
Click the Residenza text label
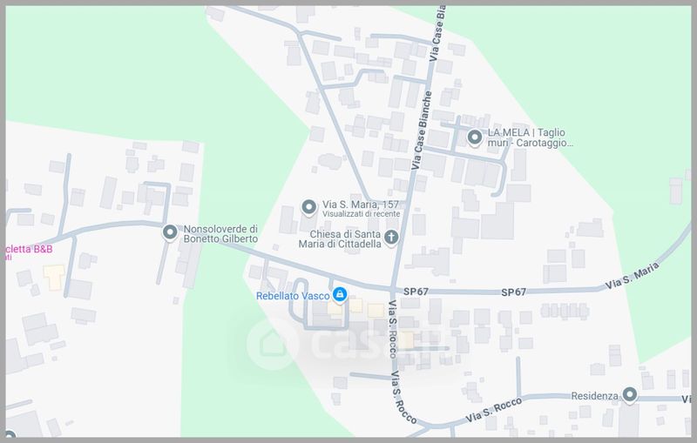click(x=594, y=396)
